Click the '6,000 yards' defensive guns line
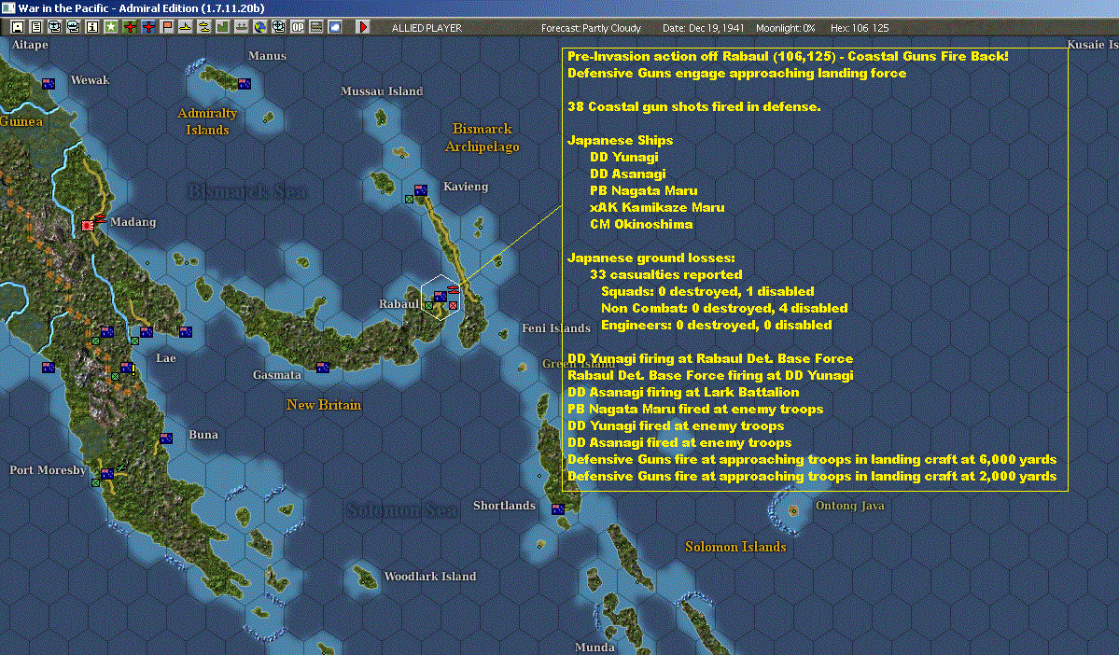Viewport: 1119px width, 655px height. 812,459
